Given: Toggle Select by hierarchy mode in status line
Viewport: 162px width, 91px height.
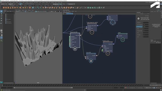Looking at the screenshot, I should [x=19, y=4].
